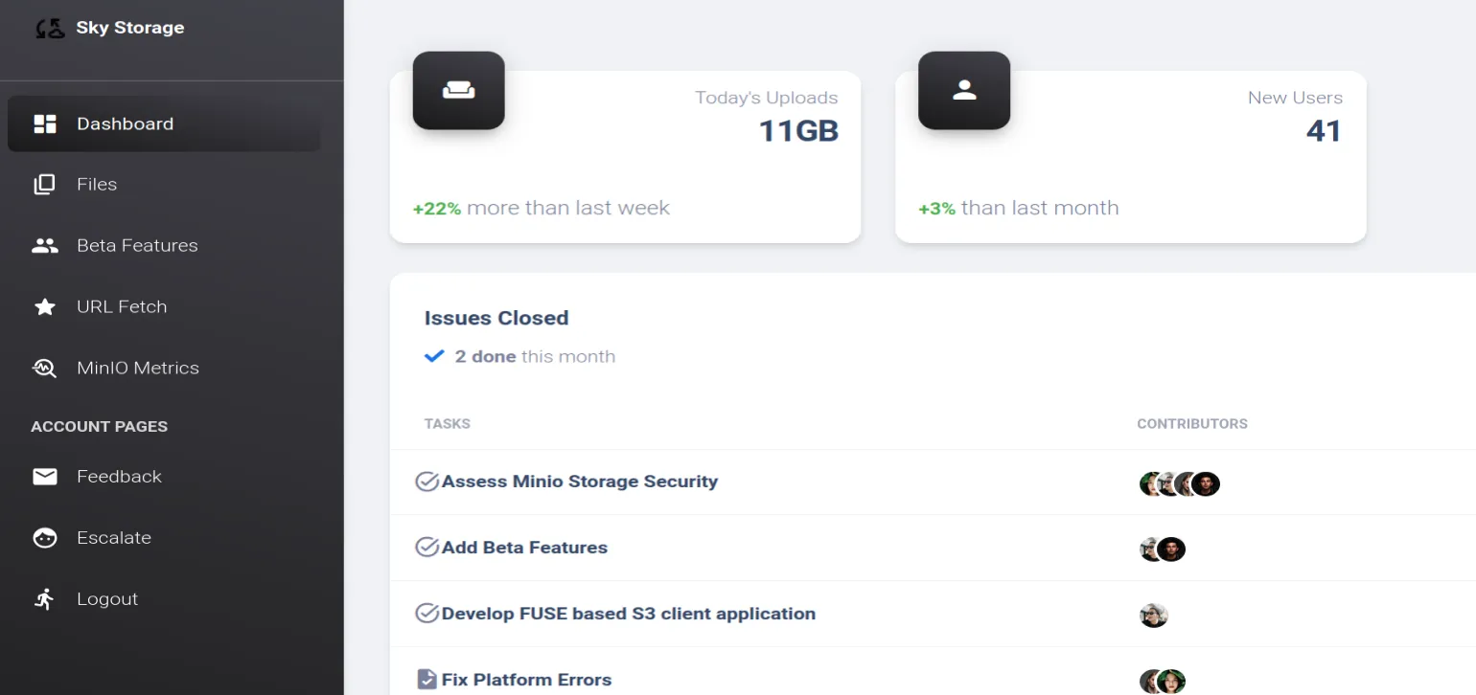The width and height of the screenshot is (1476, 695).
Task: Click the Escalate face icon
Action: [x=45, y=538]
